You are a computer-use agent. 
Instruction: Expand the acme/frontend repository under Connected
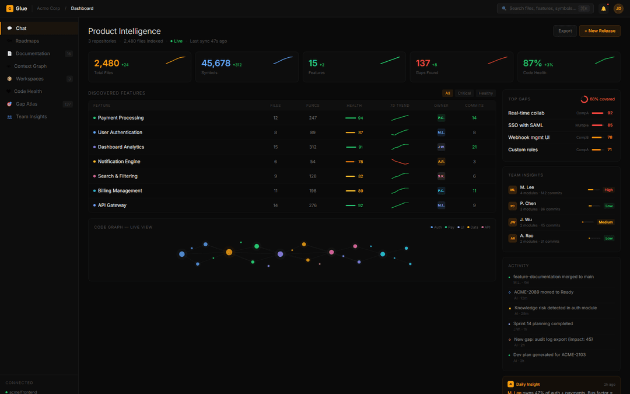point(22,392)
